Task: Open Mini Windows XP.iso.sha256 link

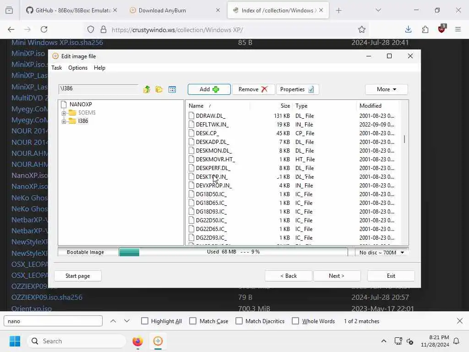Action: click(x=57, y=43)
